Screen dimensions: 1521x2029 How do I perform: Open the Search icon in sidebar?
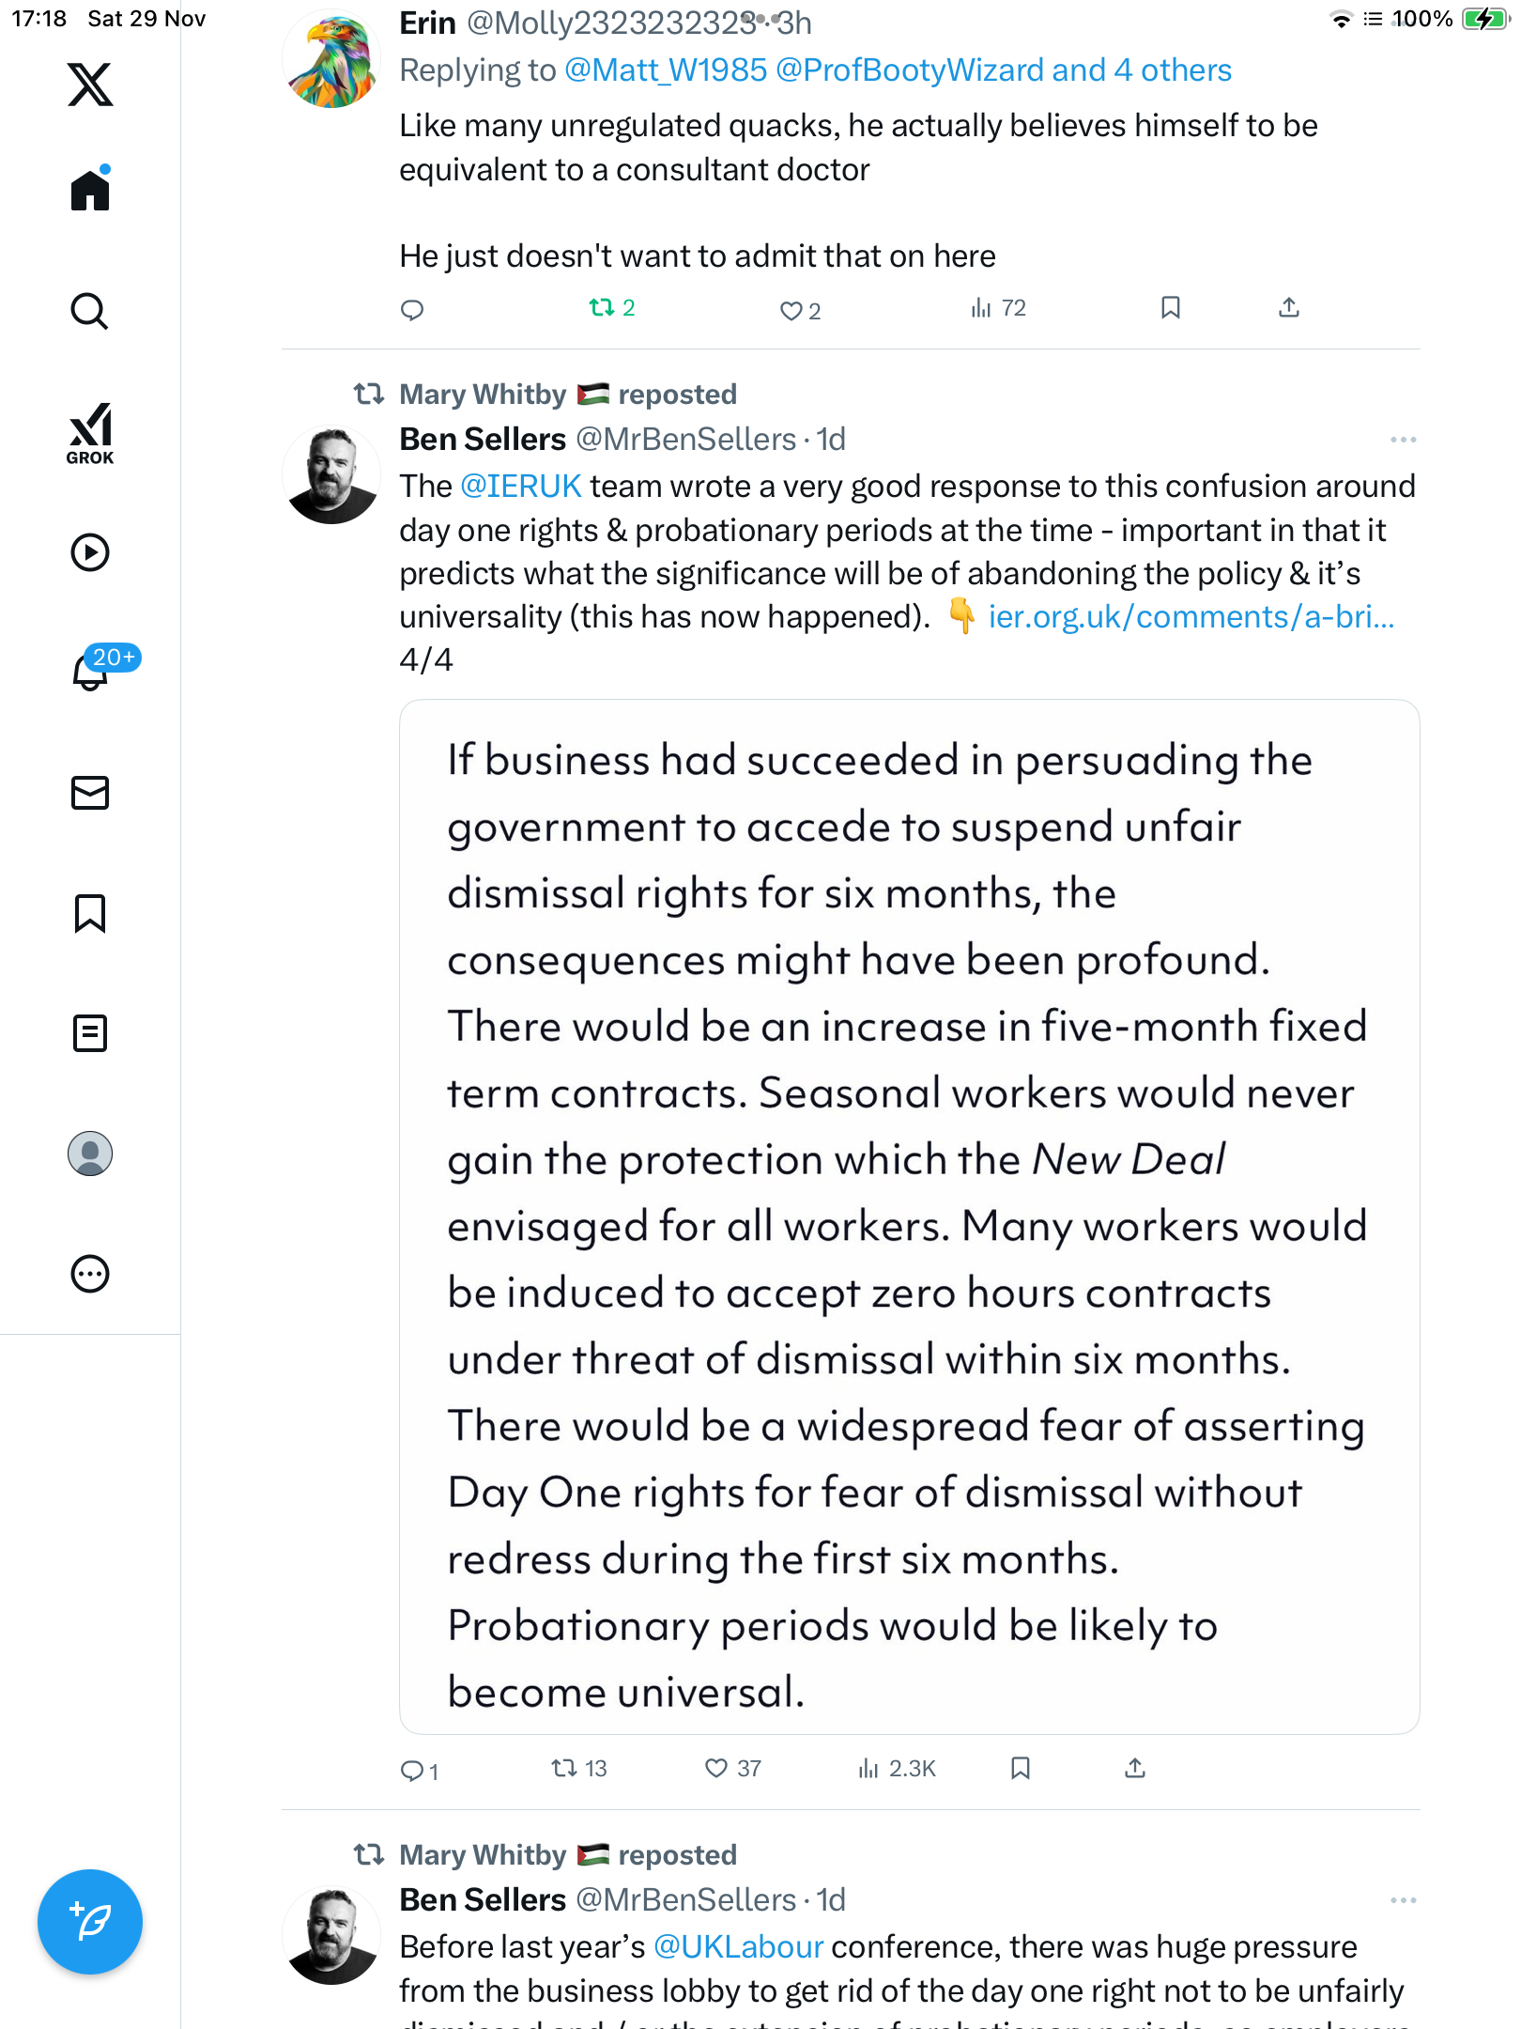(x=90, y=311)
